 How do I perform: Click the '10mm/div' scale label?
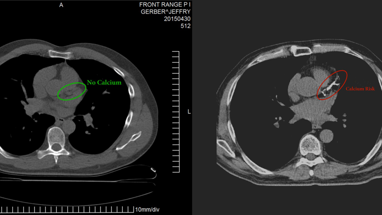[x=147, y=210]
